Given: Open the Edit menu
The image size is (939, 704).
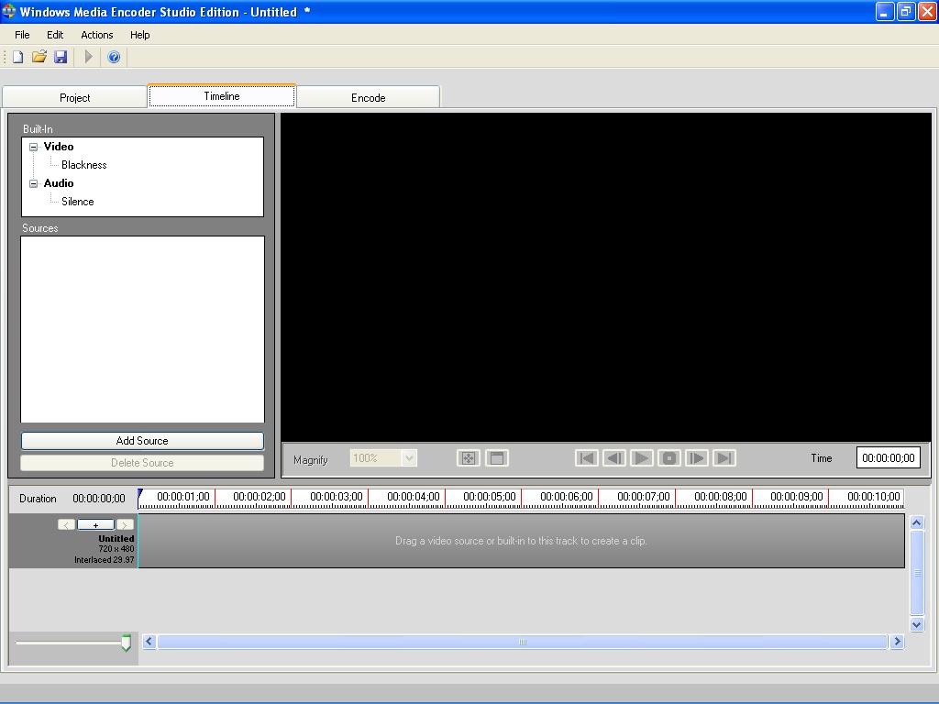Looking at the screenshot, I should point(55,35).
